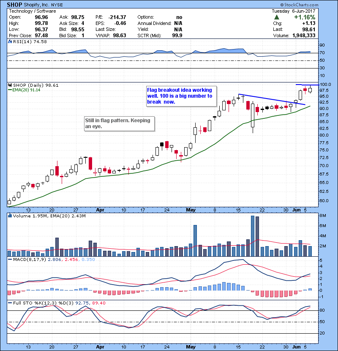Click the EPS value -0.46
Viewport: 338px width, 351px height.
click(x=120, y=23)
